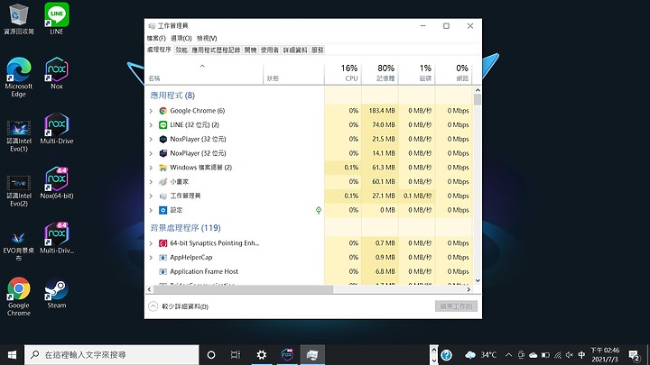Open Settings gear on the taskbar
The width and height of the screenshot is (650, 365).
click(x=261, y=355)
